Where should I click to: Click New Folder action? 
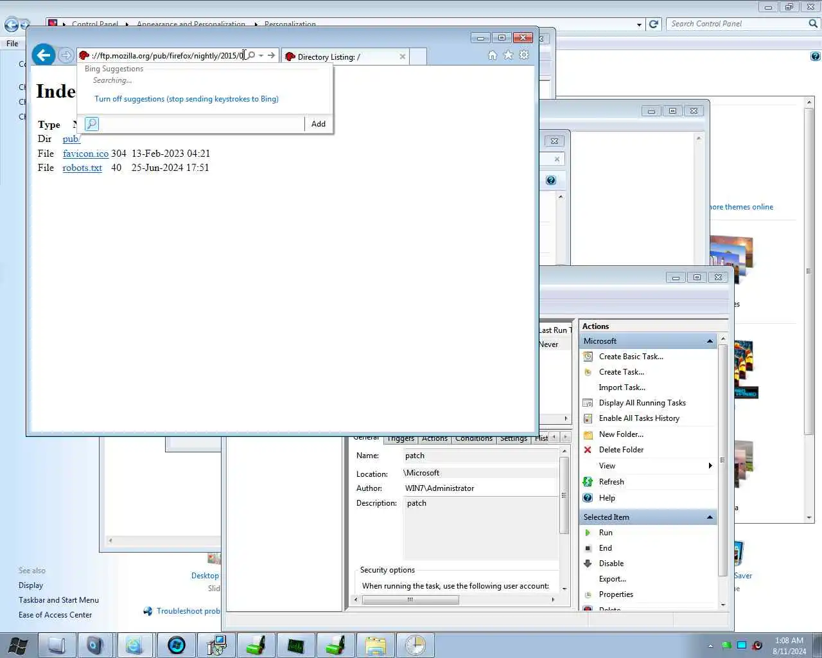[621, 434]
